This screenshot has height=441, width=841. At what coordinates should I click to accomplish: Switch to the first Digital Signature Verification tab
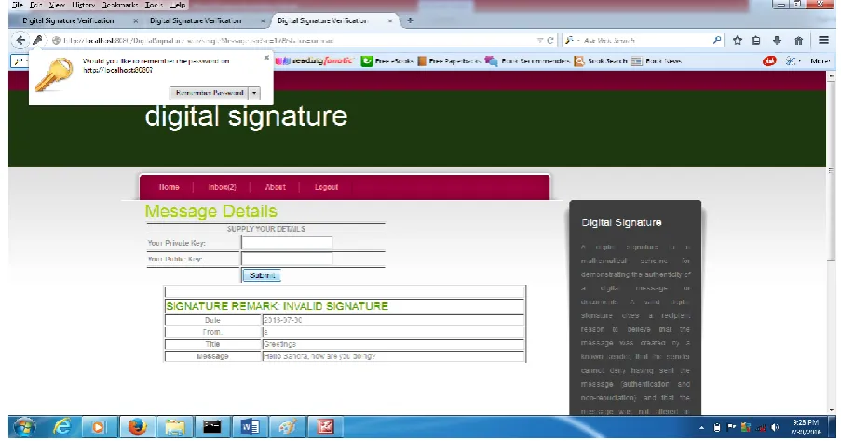68,20
